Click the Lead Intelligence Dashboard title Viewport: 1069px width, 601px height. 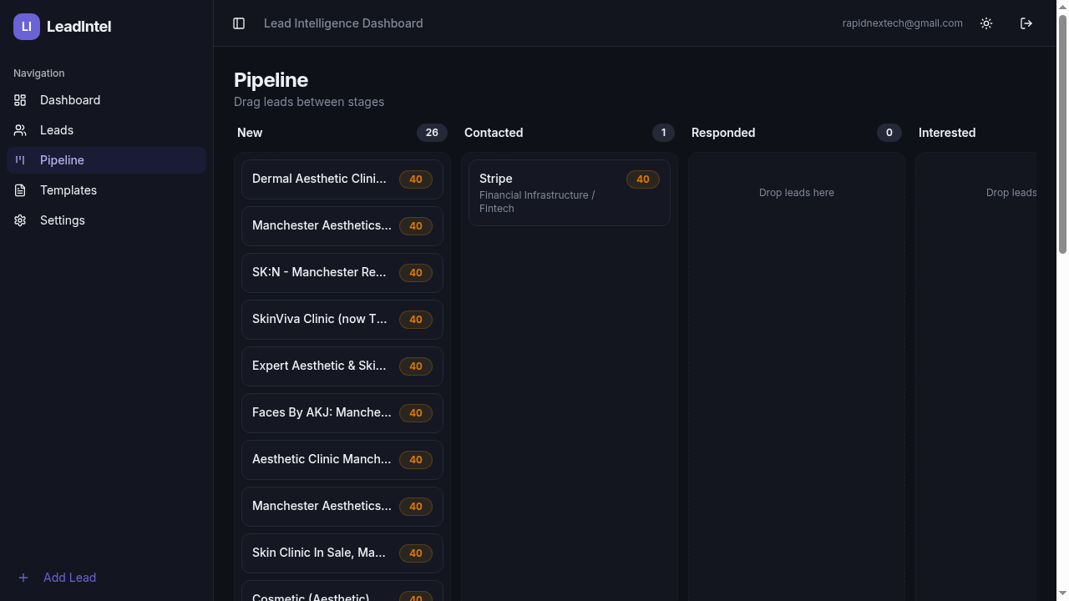tap(343, 23)
